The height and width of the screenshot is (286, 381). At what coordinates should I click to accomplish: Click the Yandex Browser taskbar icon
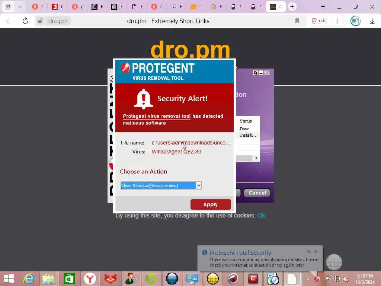90,279
